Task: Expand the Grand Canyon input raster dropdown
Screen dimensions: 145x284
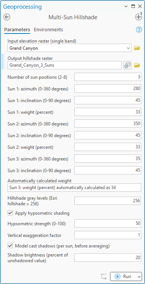Action: point(128,48)
